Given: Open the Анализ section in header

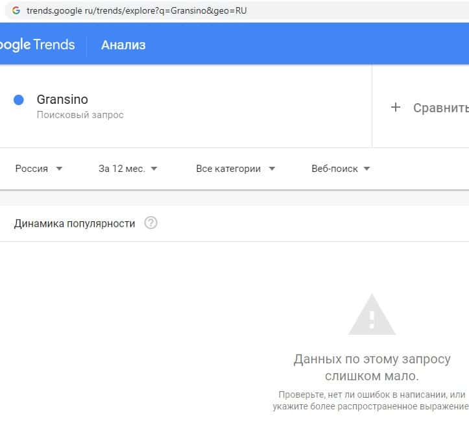Looking at the screenshot, I should (x=123, y=45).
